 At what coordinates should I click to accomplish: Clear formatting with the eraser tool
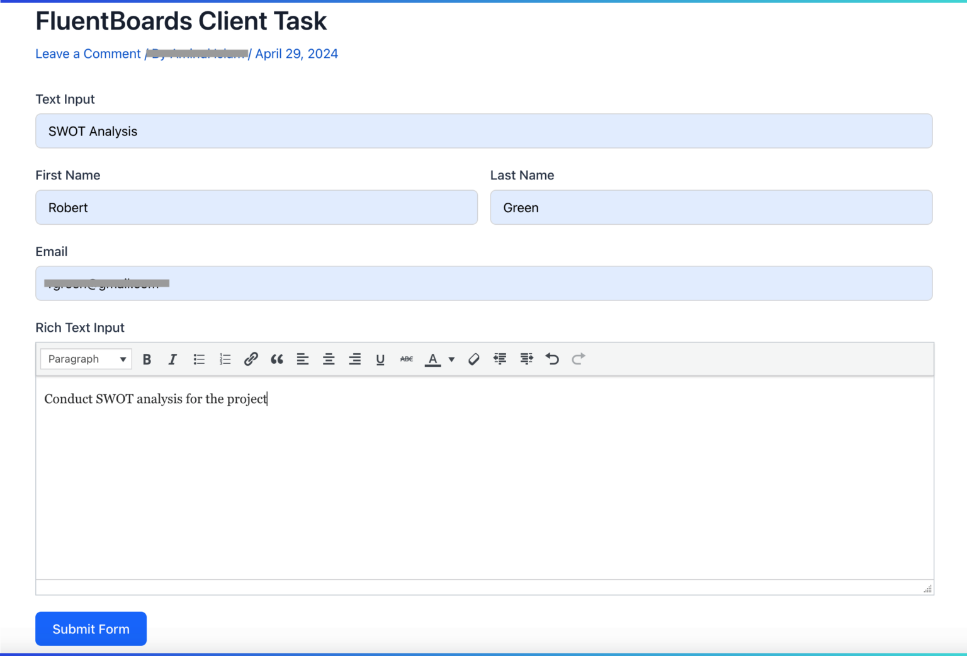coord(473,359)
